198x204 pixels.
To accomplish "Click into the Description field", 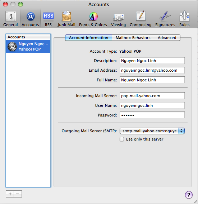I will [x=152, y=61].
